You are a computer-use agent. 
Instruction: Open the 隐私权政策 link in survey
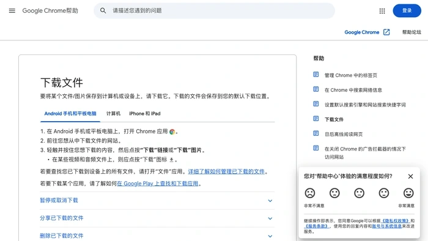pyautogui.click(x=396, y=221)
